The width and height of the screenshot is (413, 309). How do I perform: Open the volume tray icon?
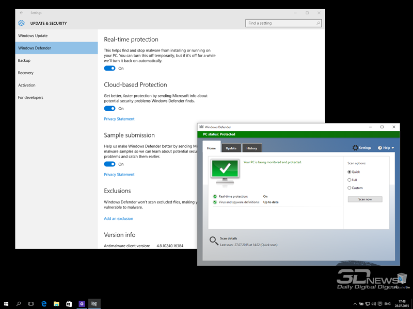coord(373,304)
